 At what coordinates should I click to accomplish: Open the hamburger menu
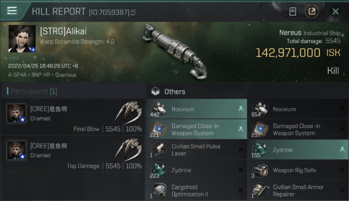(12, 11)
